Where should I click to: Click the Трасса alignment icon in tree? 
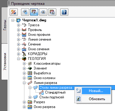24,25
